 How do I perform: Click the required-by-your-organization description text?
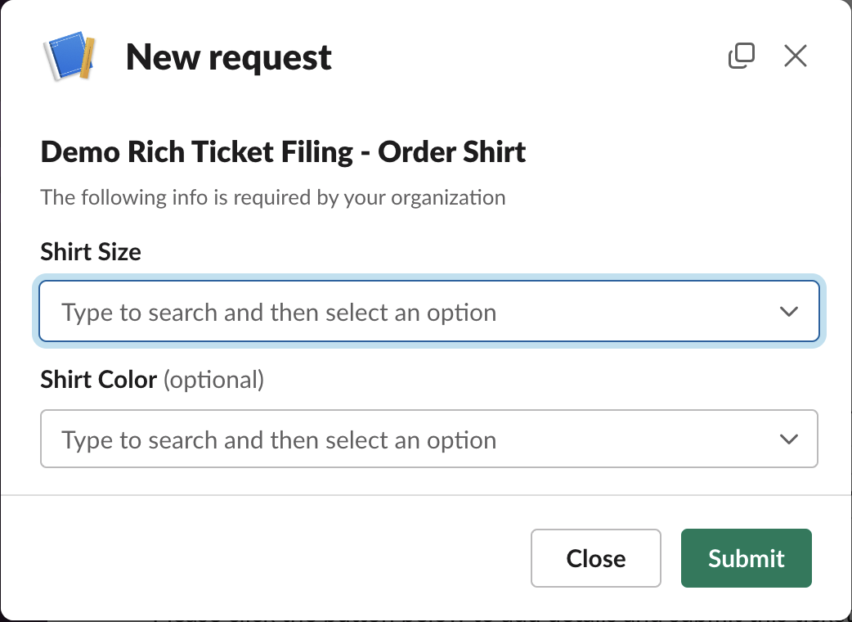click(273, 197)
